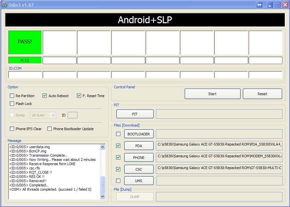This screenshot has height=207, width=290.
Task: Browse for a PIT file
Action: [135, 114]
